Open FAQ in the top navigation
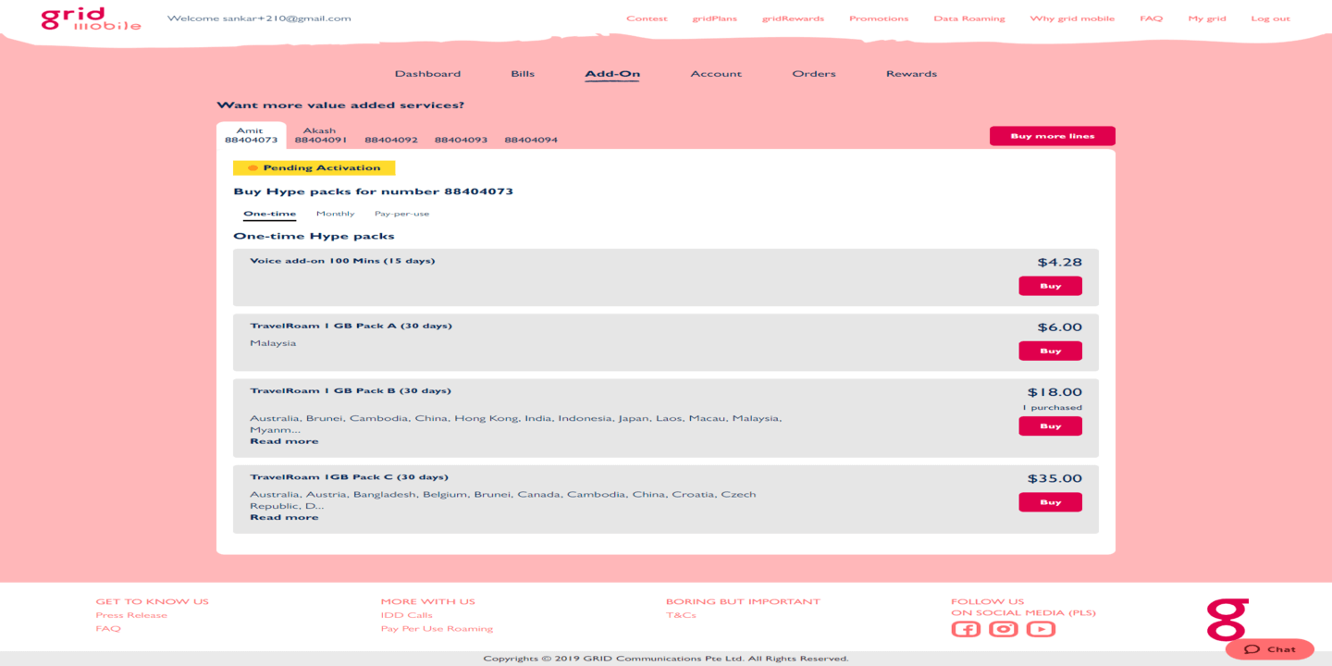The width and height of the screenshot is (1332, 666). (1151, 18)
